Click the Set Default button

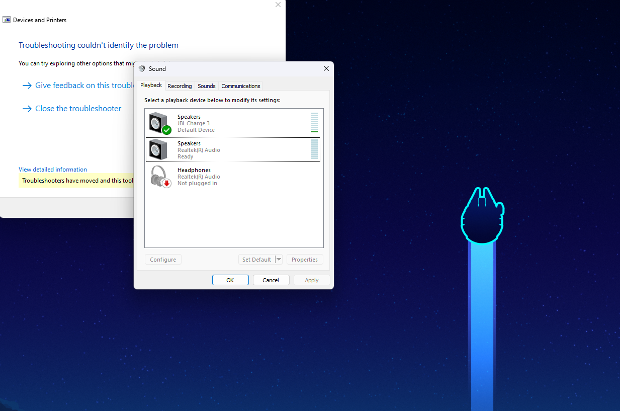[256, 260]
